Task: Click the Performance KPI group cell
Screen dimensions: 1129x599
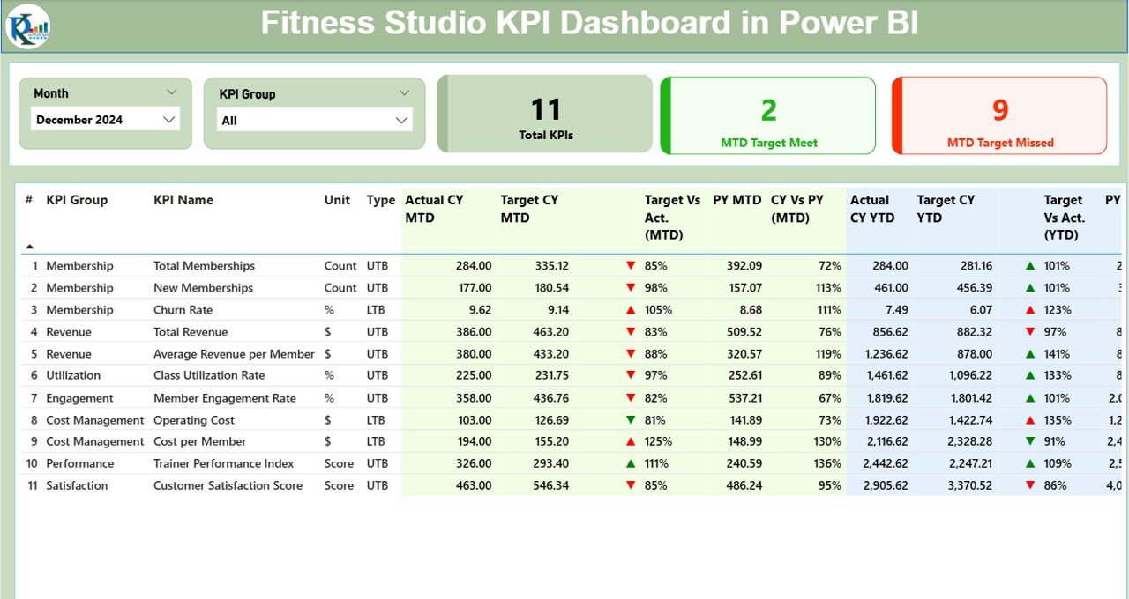Action: (x=79, y=463)
